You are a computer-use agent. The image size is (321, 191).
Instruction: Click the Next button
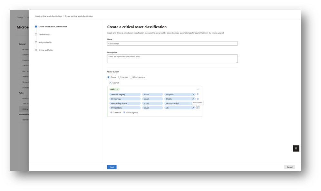[112, 167]
